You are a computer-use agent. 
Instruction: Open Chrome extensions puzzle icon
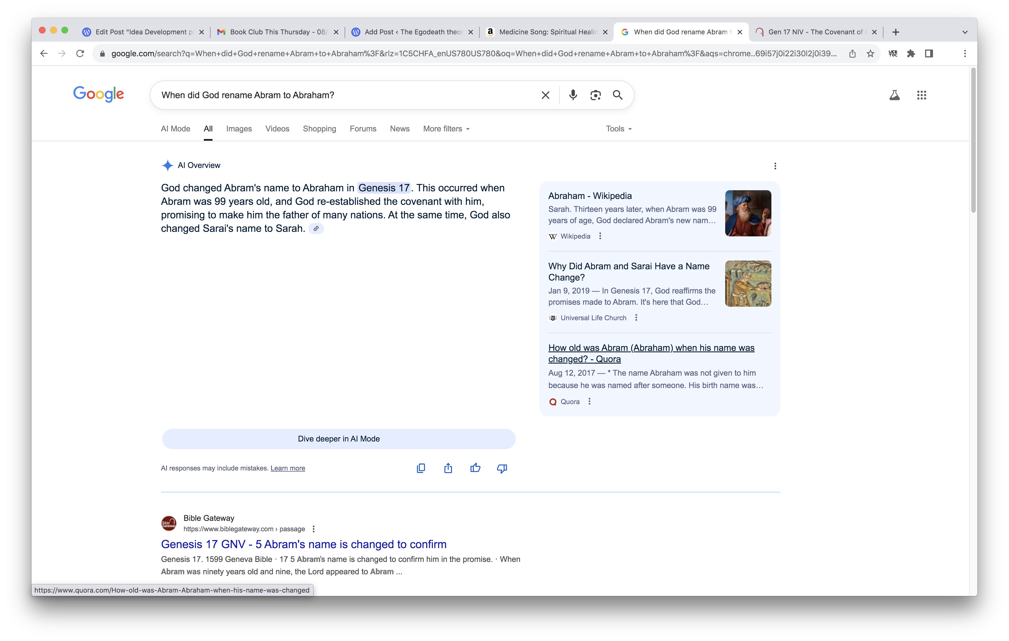(910, 53)
